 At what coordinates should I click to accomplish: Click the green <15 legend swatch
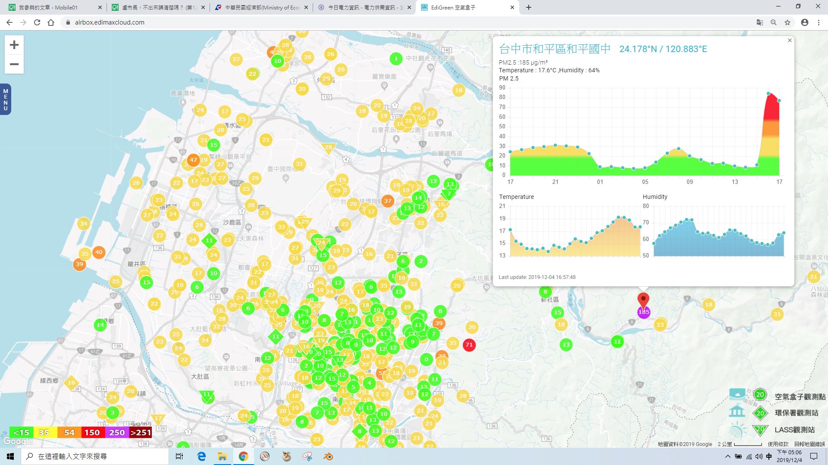21,432
